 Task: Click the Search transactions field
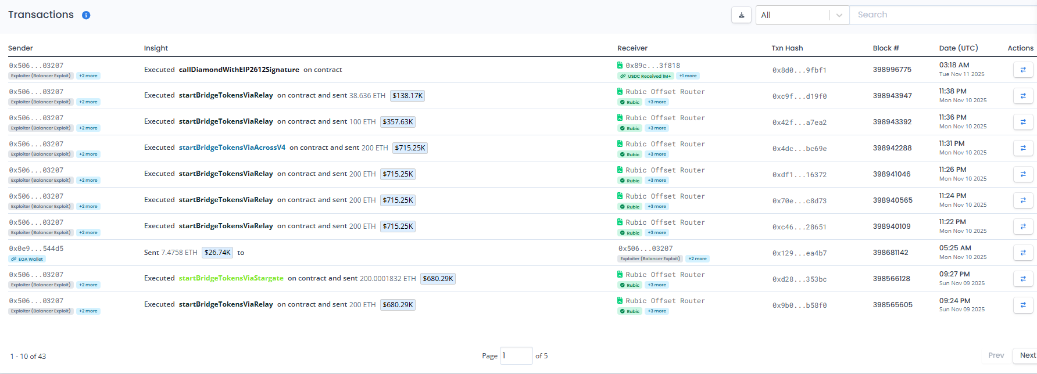[x=942, y=15]
